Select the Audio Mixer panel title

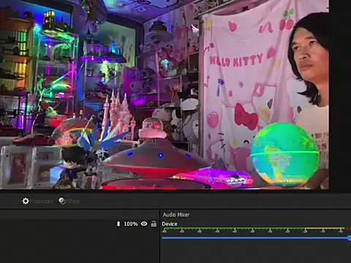tap(176, 215)
